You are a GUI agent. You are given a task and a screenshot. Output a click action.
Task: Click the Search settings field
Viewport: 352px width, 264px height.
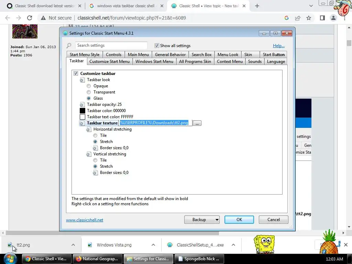pos(111,46)
